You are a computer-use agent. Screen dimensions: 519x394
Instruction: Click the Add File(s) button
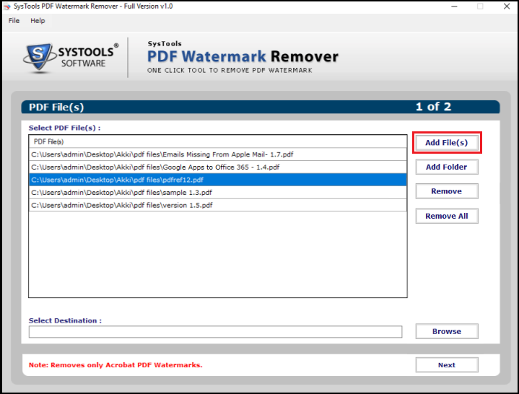447,143
